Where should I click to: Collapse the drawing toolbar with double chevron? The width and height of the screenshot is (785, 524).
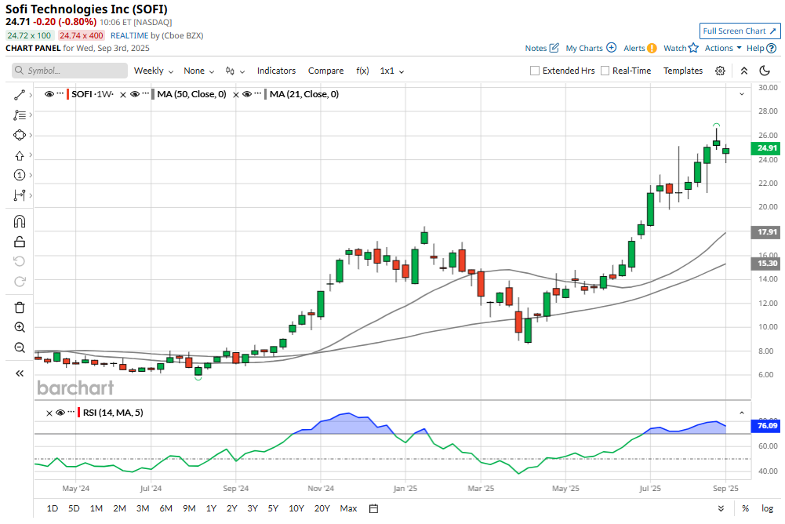click(19, 373)
